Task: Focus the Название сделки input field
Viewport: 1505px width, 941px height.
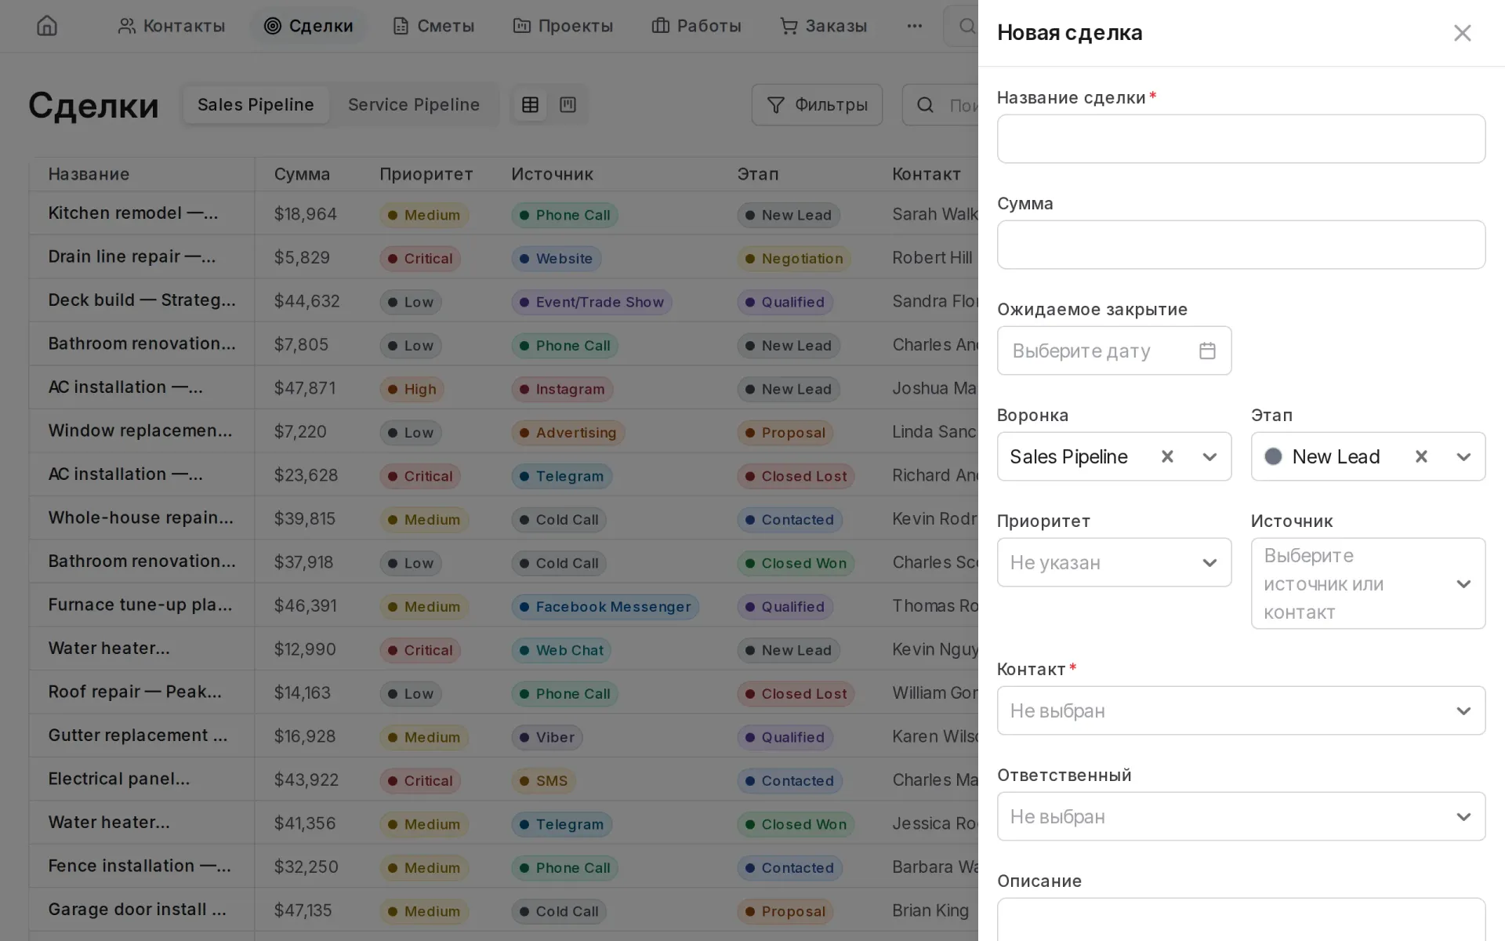Action: coord(1241,139)
